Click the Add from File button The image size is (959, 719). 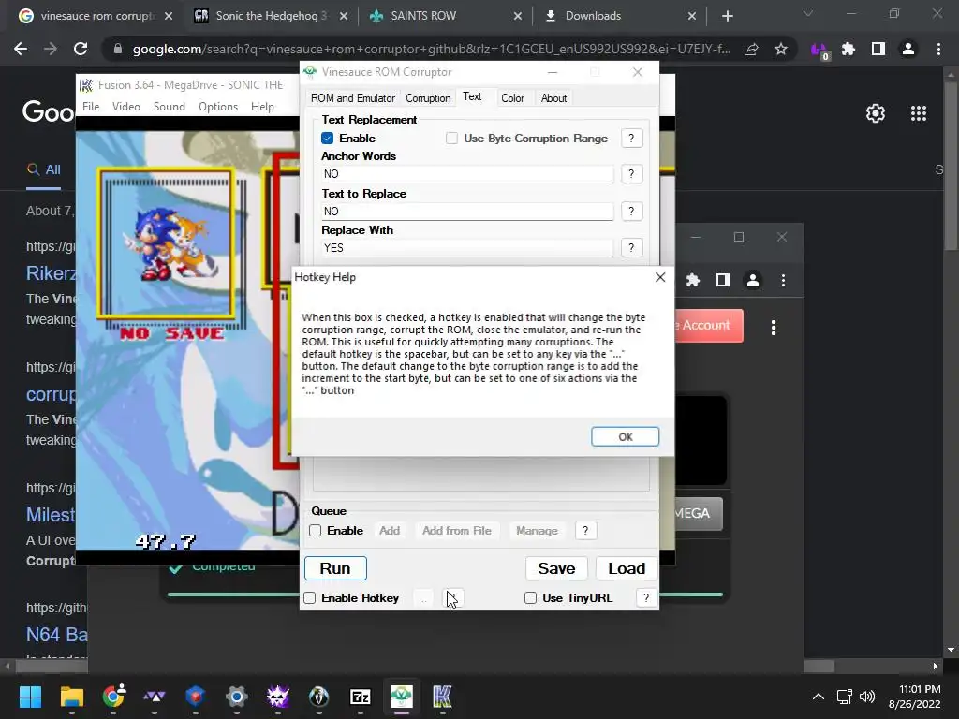click(x=457, y=531)
